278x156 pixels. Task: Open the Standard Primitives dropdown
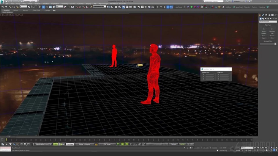point(268,22)
